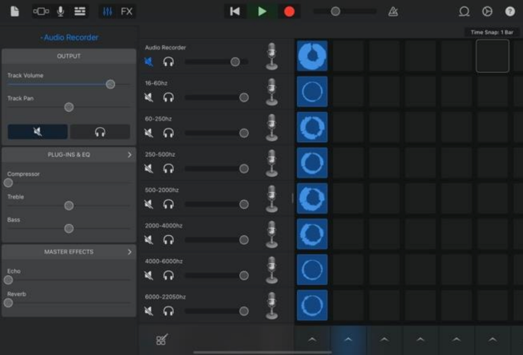The width and height of the screenshot is (523, 355).
Task: Solo the Audio Recorder track
Action: pos(168,62)
